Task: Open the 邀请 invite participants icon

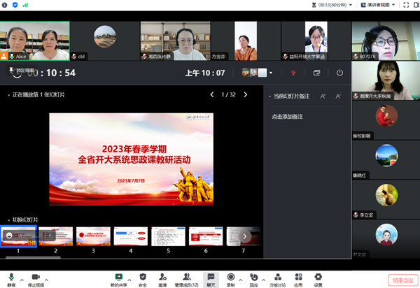Action: pos(162,280)
